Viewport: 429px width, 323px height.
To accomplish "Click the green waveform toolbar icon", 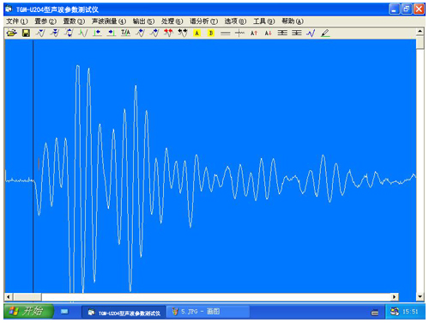I will 83,34.
